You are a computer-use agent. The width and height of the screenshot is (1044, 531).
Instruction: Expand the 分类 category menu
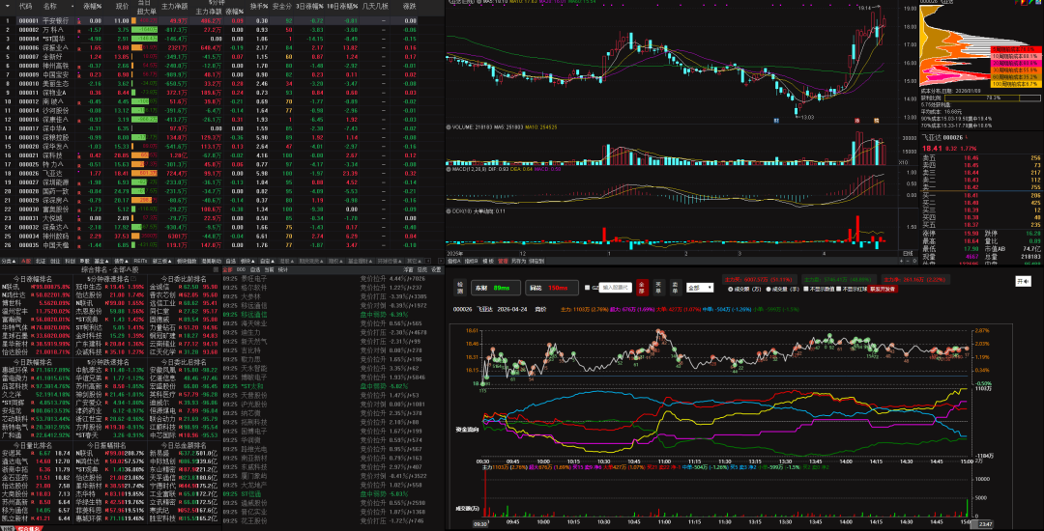[x=6, y=260]
